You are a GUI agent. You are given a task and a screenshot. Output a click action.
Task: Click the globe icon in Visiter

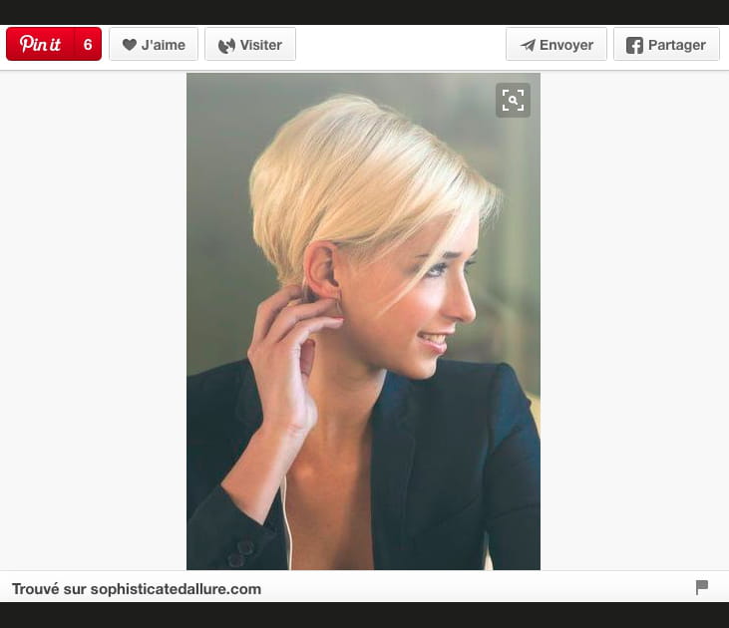(x=226, y=45)
